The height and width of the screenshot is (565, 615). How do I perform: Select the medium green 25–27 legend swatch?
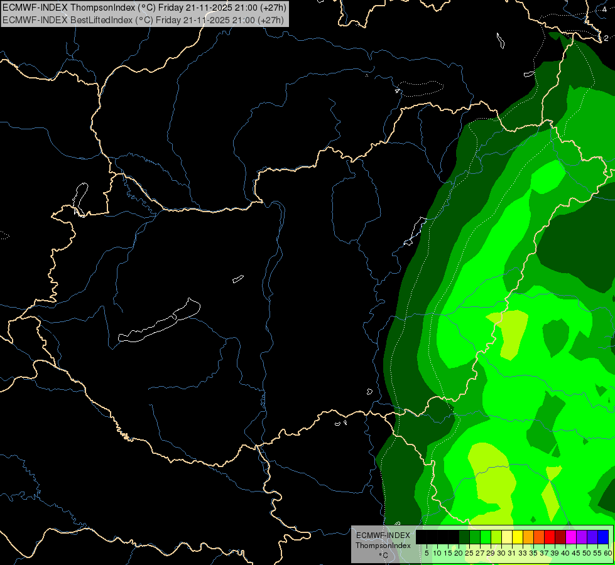(475, 537)
